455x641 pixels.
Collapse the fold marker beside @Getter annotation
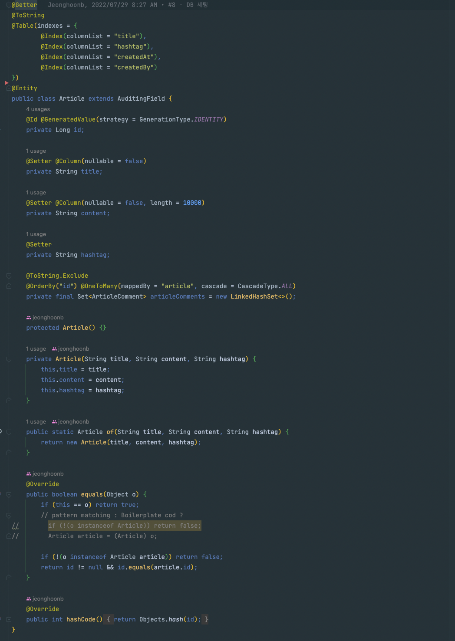tap(9, 5)
